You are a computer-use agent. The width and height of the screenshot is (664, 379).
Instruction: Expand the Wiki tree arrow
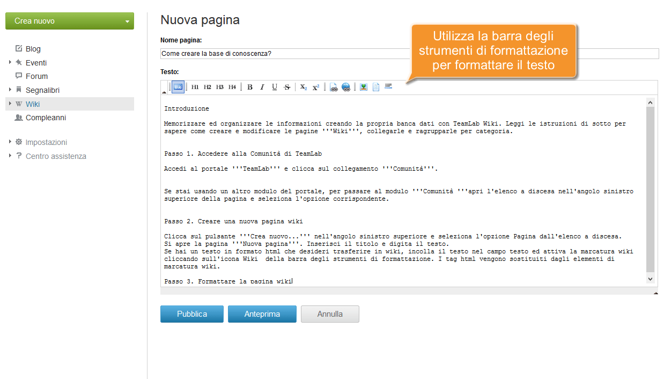(x=10, y=104)
